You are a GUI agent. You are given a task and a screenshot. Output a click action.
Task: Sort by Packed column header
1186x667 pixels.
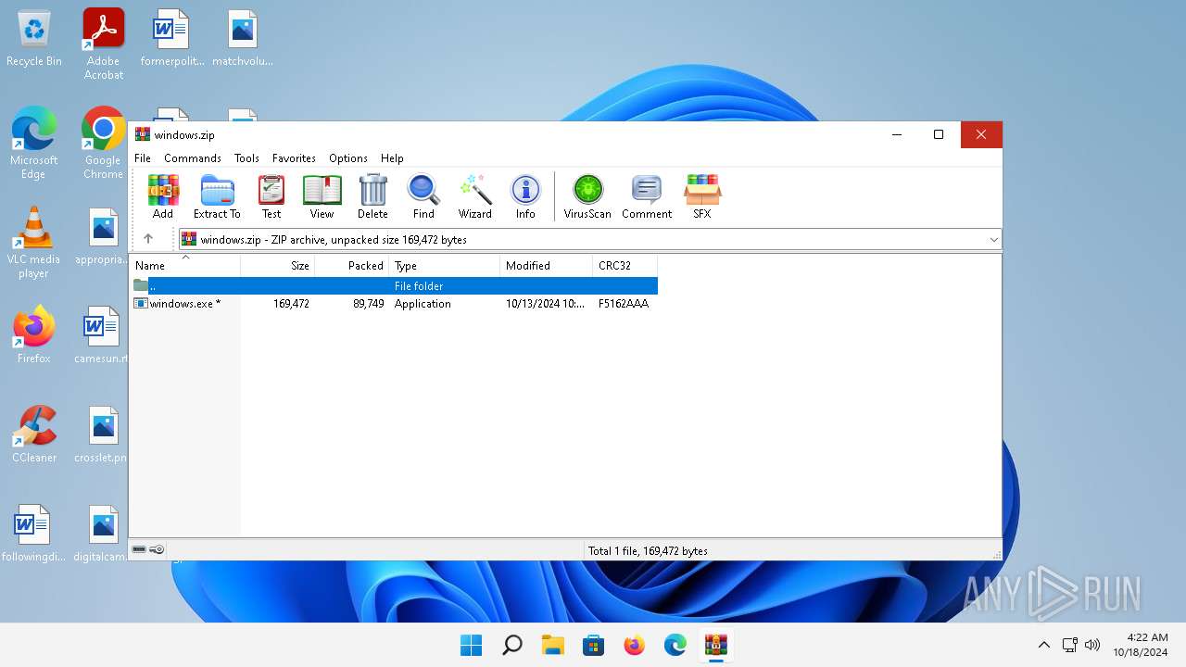[352, 266]
